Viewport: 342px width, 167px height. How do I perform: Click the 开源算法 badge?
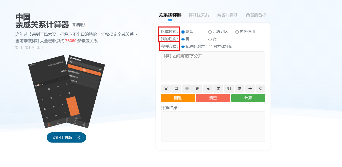[79, 25]
